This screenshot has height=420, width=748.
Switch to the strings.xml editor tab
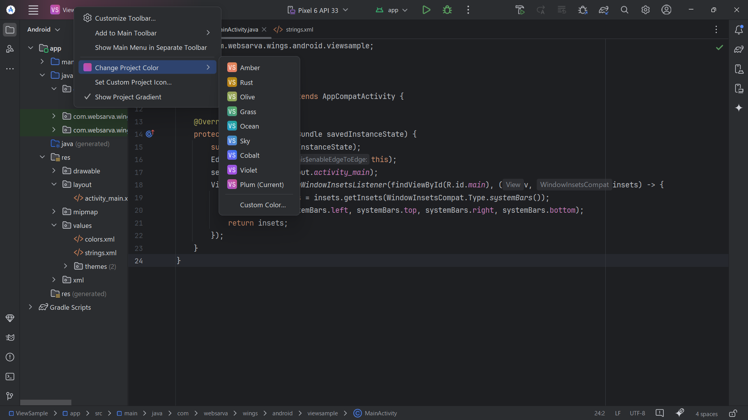(299, 29)
